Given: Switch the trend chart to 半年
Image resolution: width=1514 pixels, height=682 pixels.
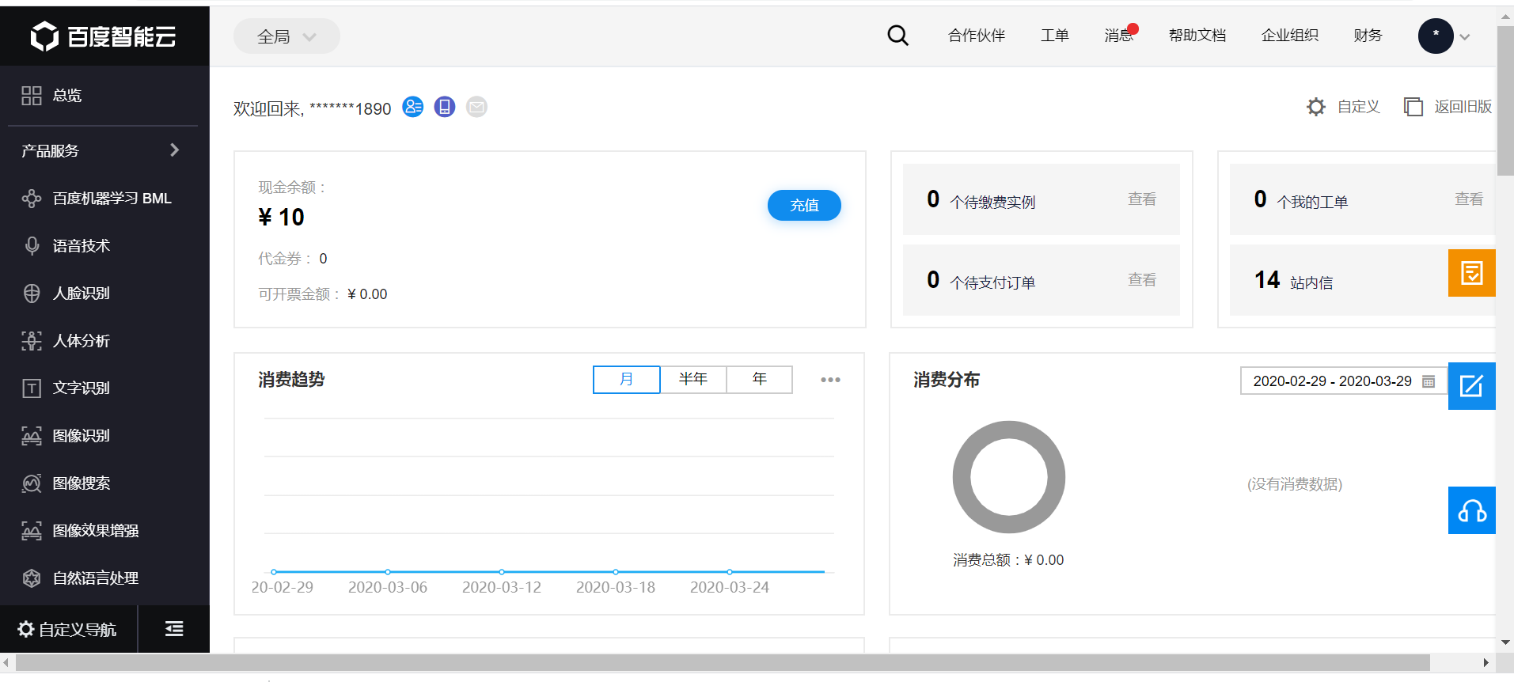Looking at the screenshot, I should pyautogui.click(x=693, y=380).
